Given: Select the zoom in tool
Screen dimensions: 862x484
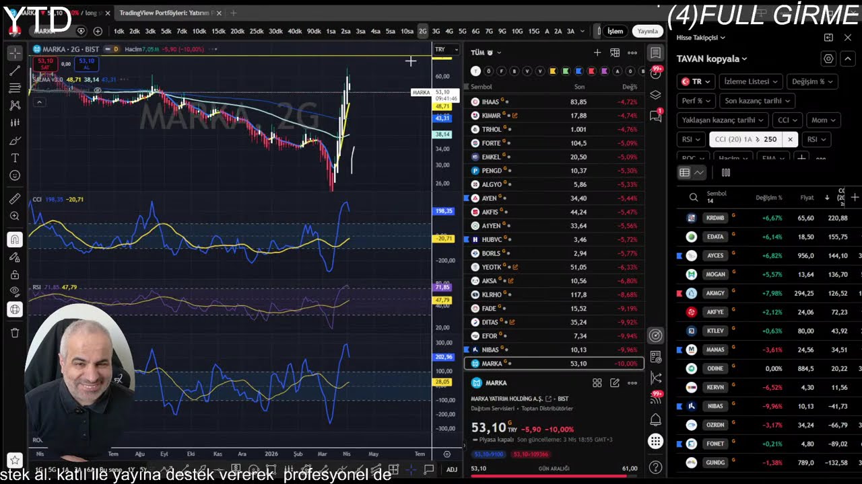Looking at the screenshot, I should [15, 216].
